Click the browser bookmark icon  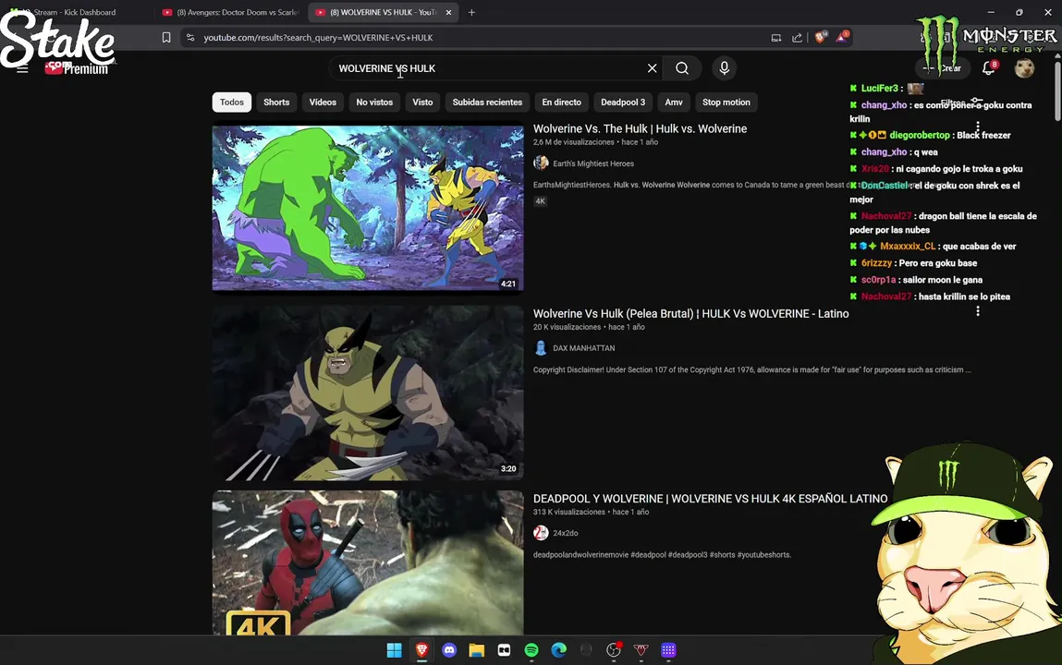pos(166,38)
